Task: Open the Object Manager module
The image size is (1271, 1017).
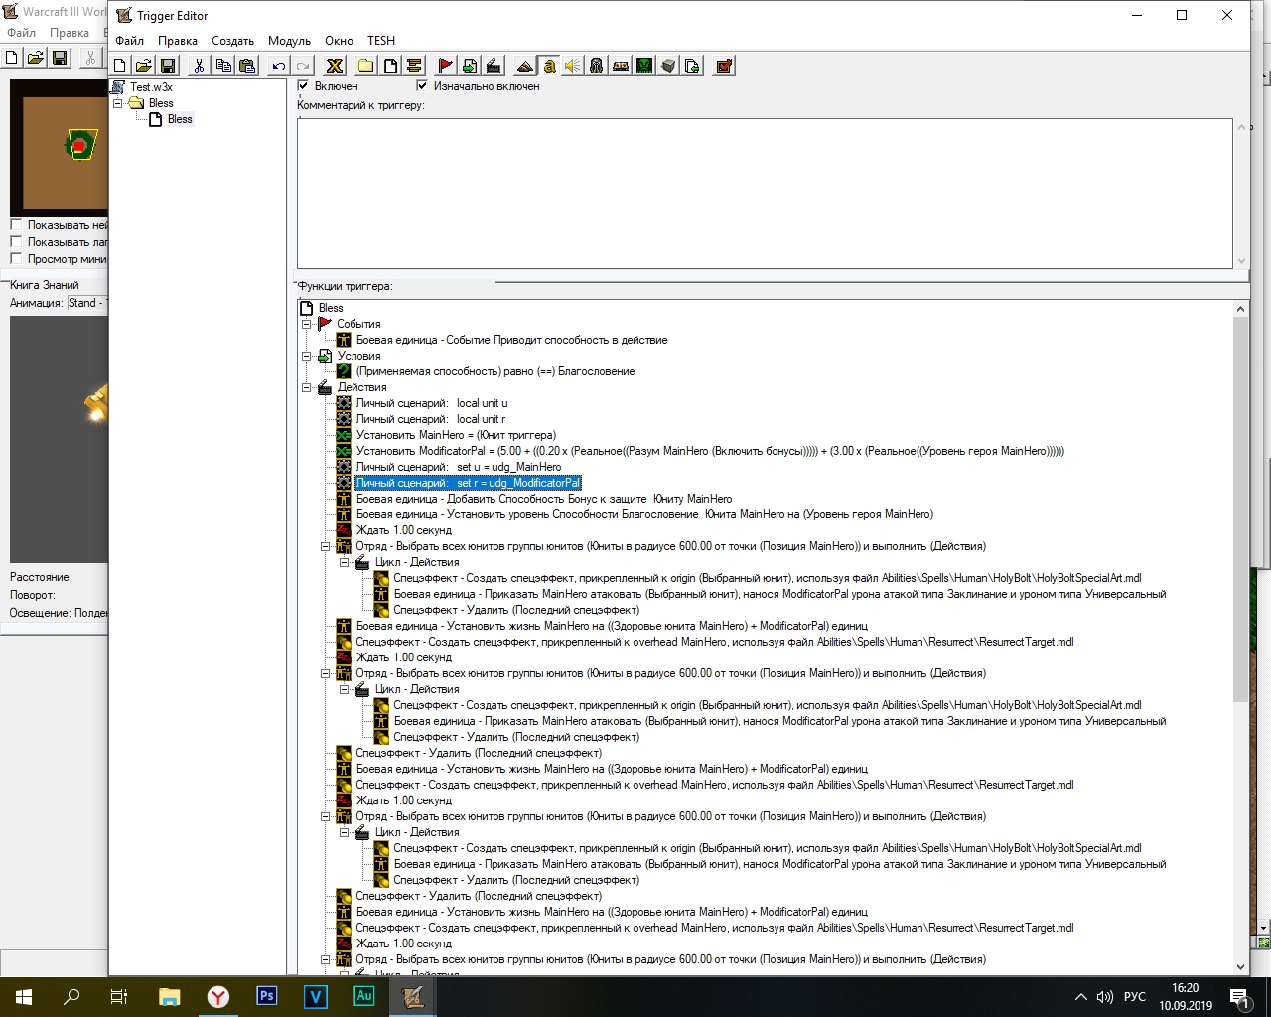Action: point(668,66)
